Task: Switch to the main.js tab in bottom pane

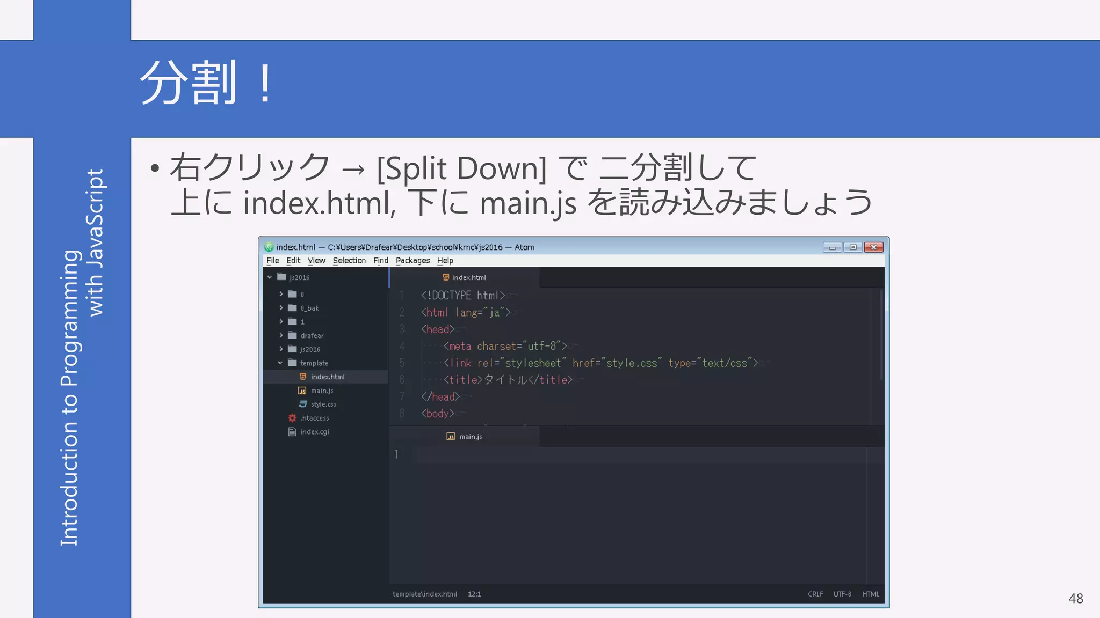Action: 465,437
